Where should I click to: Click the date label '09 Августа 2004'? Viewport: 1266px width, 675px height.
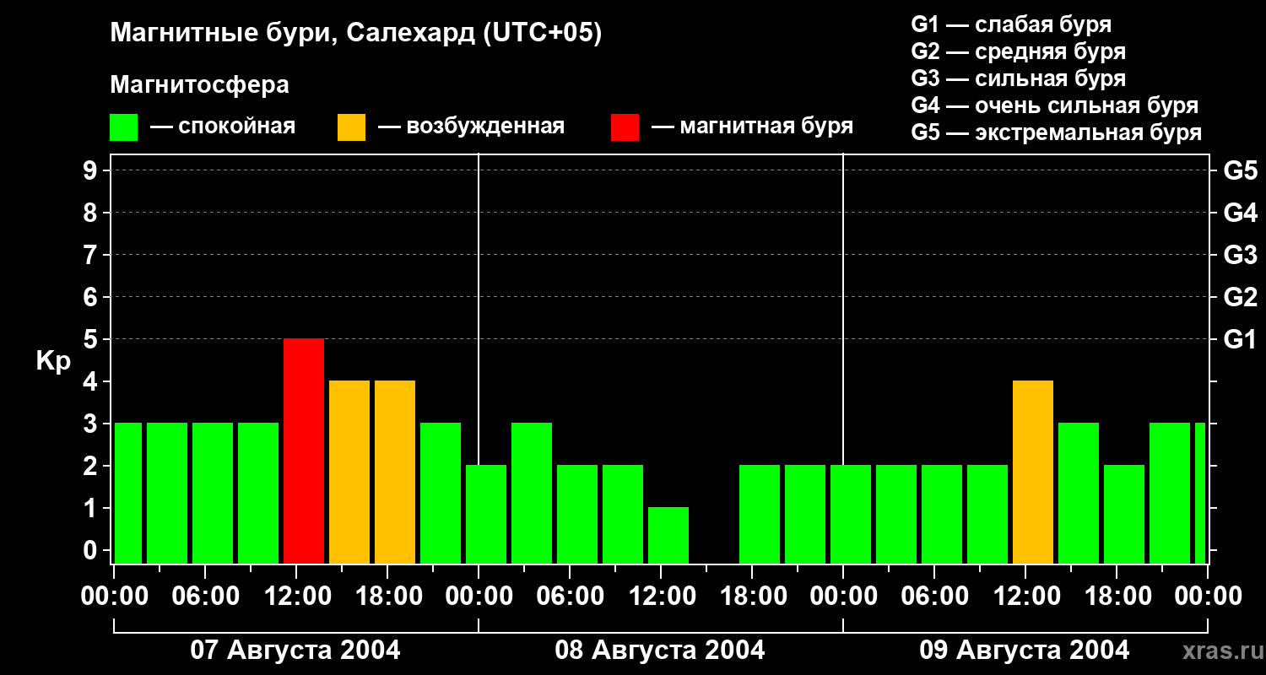(x=1025, y=651)
